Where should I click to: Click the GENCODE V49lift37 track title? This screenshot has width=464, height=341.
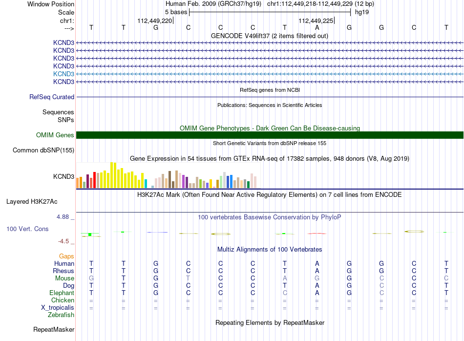click(270, 36)
